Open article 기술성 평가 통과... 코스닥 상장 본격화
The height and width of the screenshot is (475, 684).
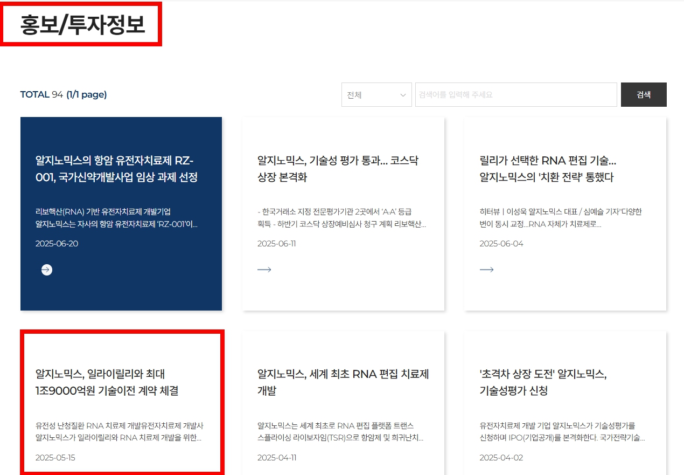[x=338, y=169]
